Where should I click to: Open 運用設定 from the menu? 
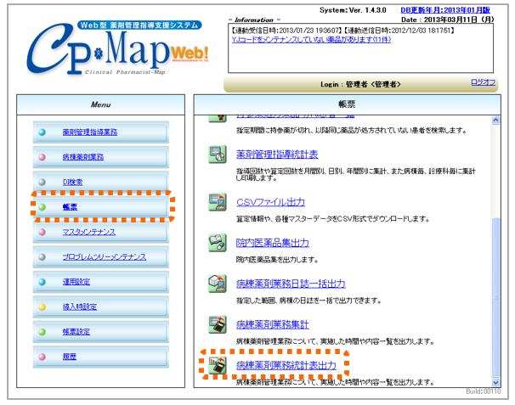pyautogui.click(x=77, y=281)
